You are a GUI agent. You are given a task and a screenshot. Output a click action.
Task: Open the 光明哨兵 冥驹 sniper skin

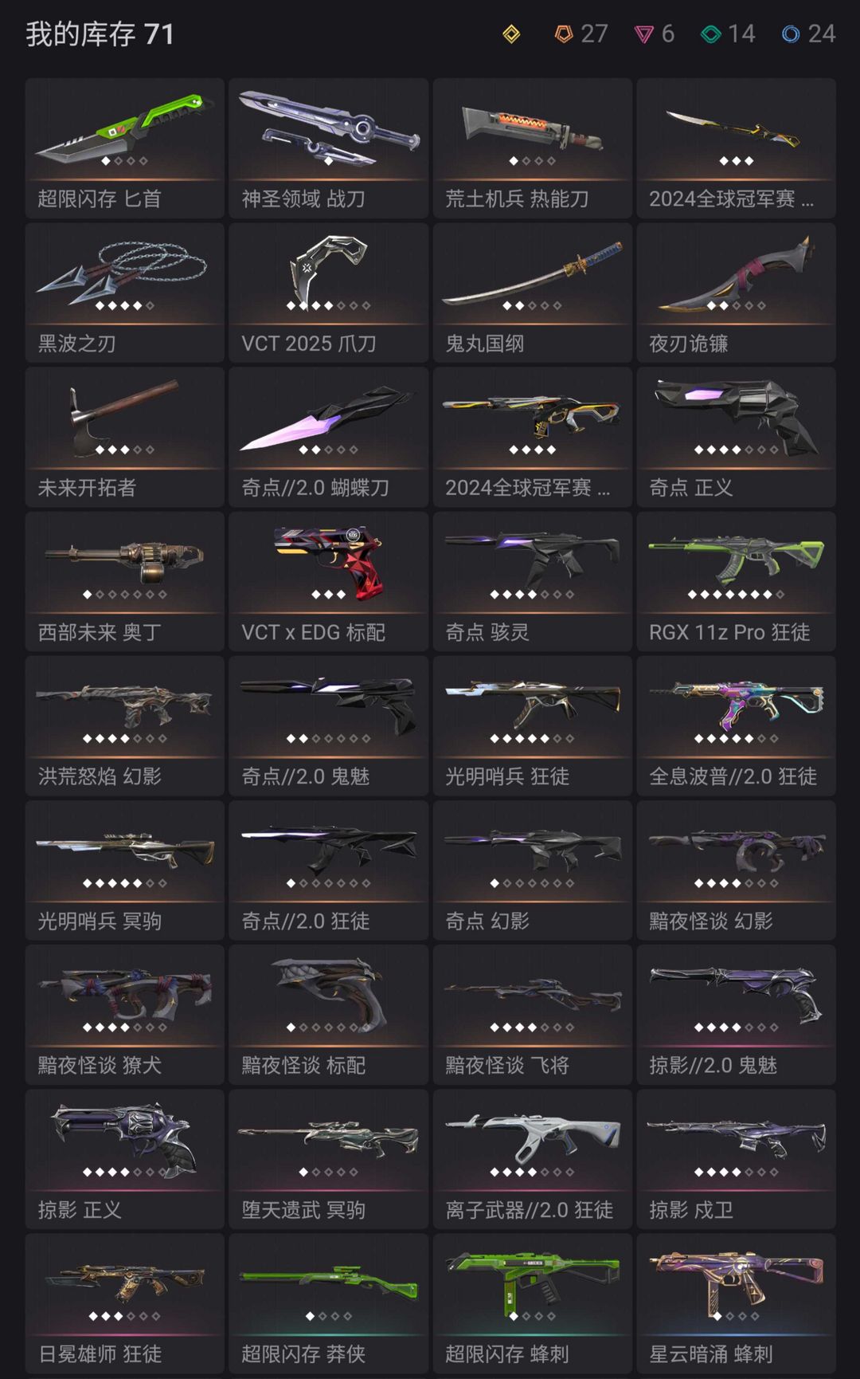[x=125, y=870]
